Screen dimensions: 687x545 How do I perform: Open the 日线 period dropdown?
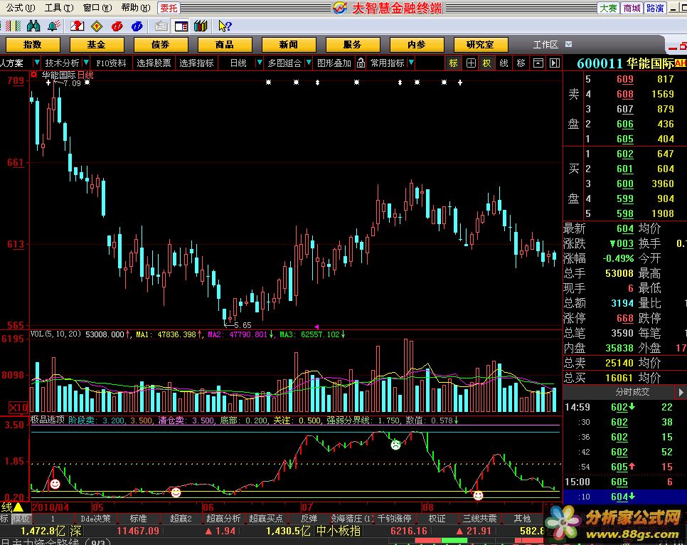(260, 63)
